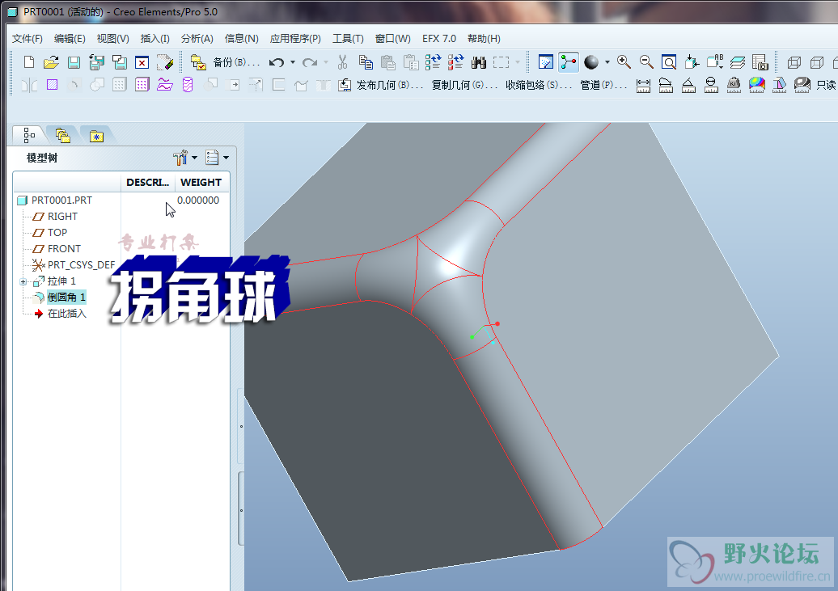The height and width of the screenshot is (591, 838).
Task: Click the Mass Properties weight icon
Action: tap(734, 85)
